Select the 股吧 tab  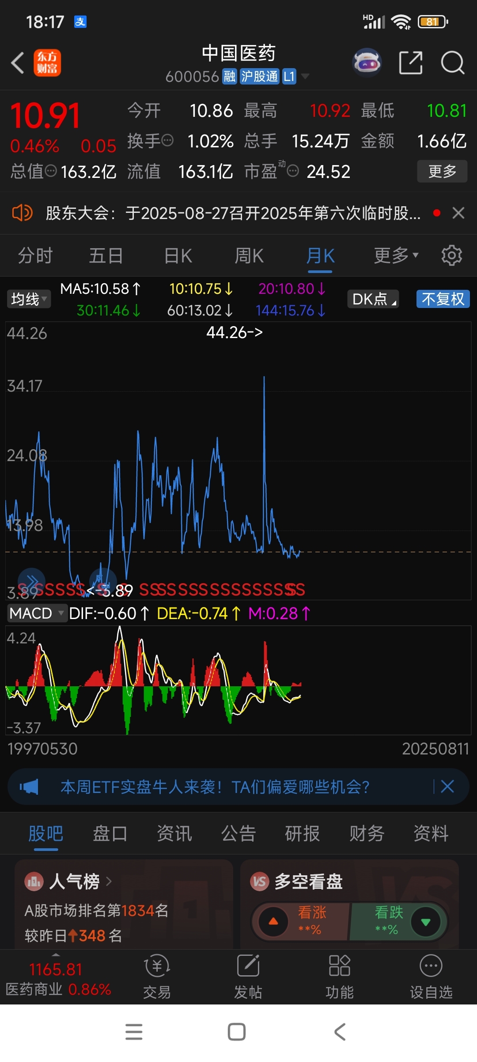point(46,834)
